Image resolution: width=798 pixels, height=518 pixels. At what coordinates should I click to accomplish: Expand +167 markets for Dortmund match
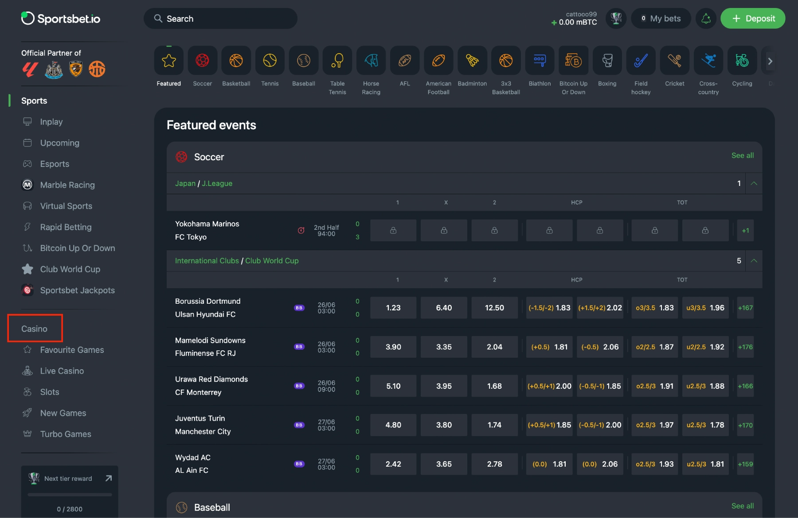(745, 308)
